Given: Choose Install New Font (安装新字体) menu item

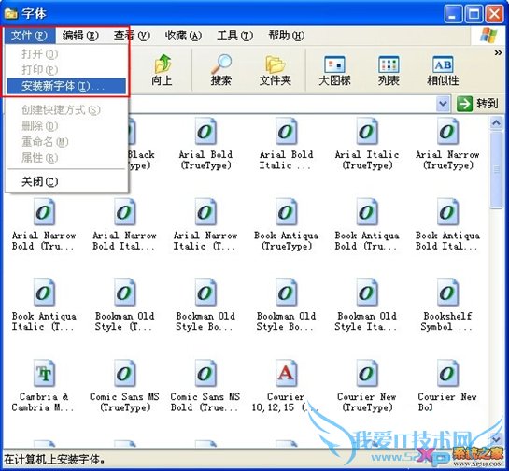Looking at the screenshot, I should pyautogui.click(x=66, y=86).
